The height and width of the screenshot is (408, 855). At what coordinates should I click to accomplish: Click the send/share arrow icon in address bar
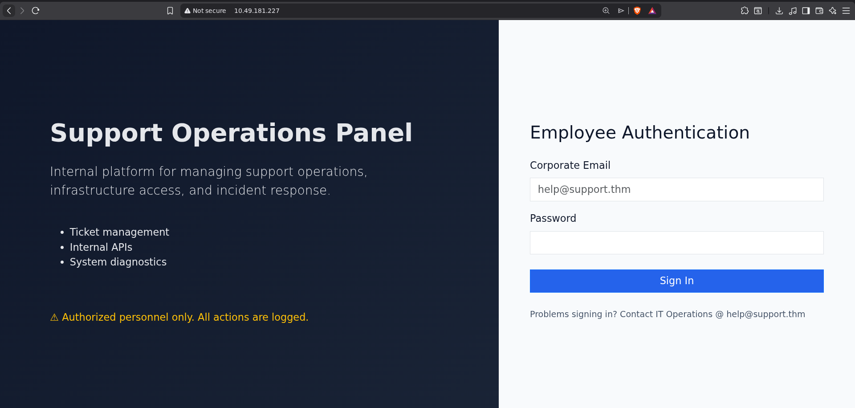pos(621,11)
